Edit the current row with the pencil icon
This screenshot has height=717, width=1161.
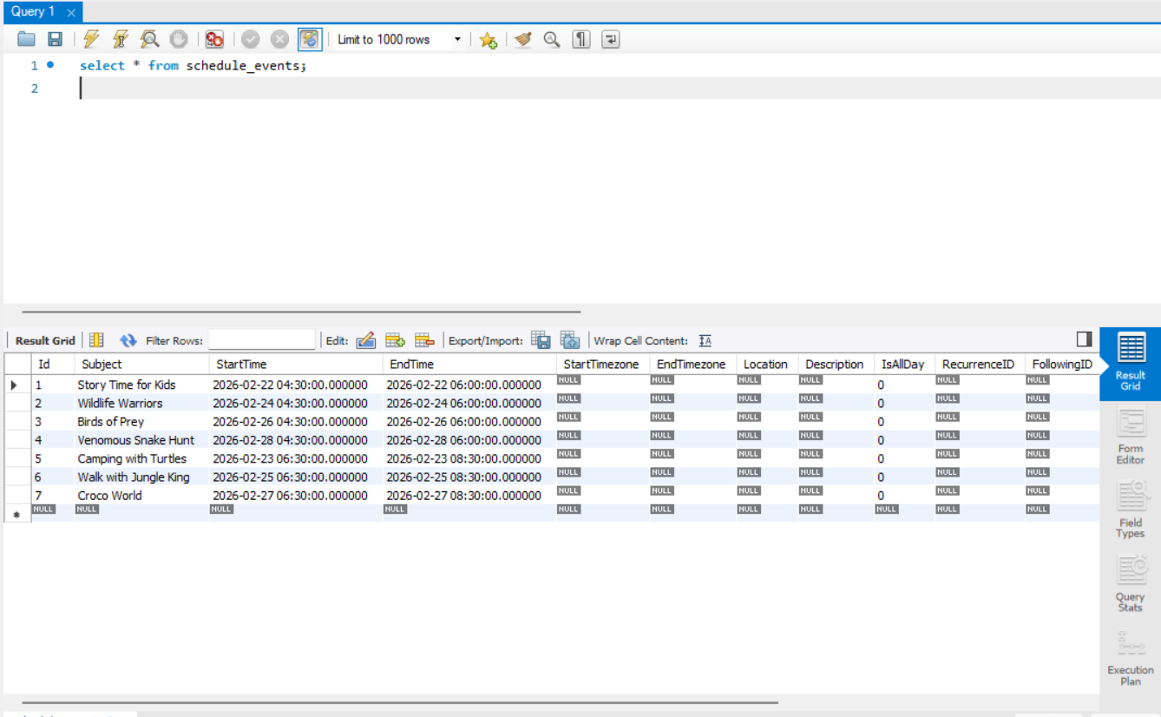366,340
